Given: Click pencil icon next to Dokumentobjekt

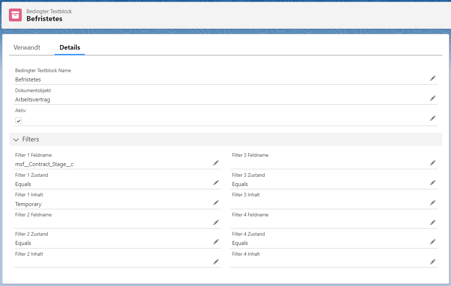Looking at the screenshot, I should coord(432,98).
